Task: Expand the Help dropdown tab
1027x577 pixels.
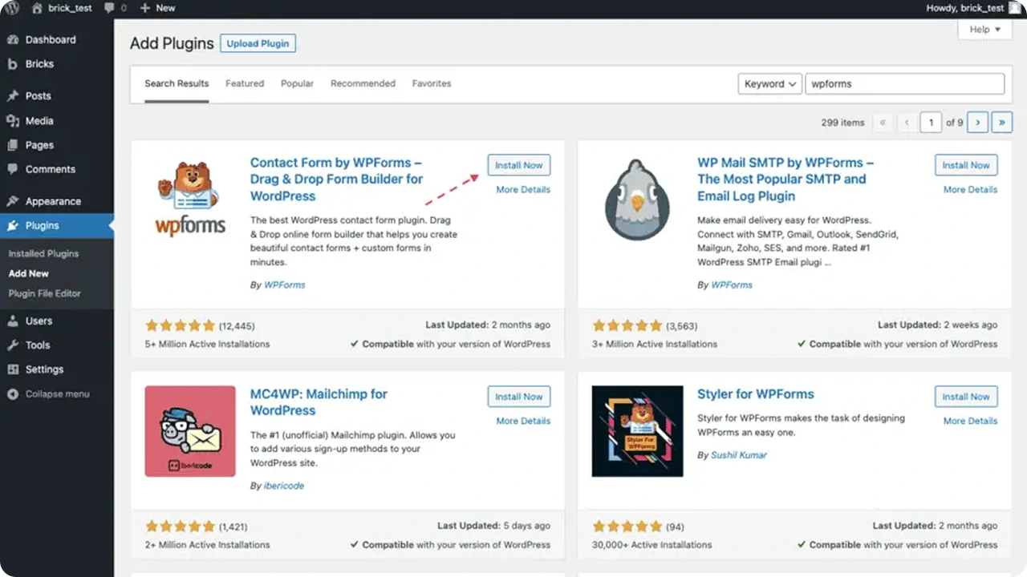Action: click(x=984, y=30)
